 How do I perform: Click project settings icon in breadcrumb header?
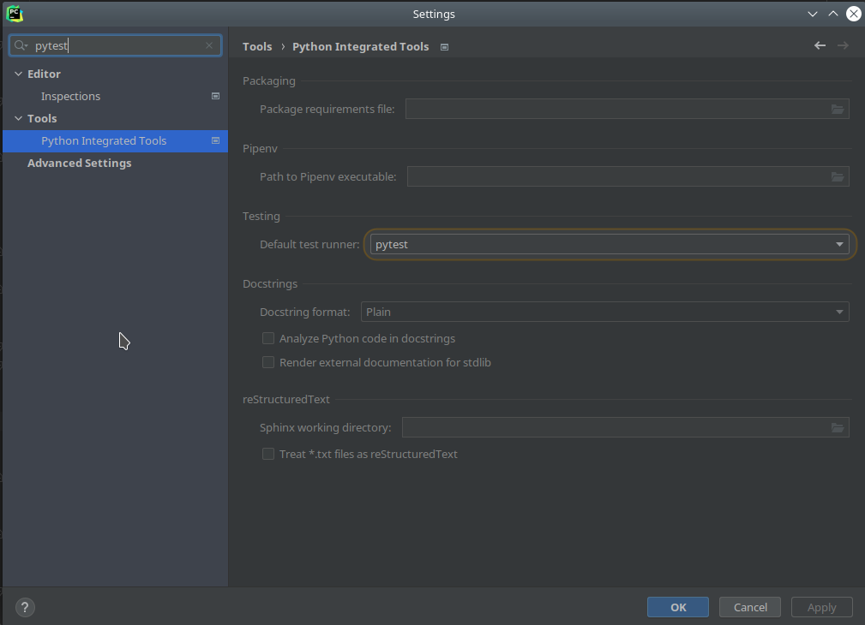pyautogui.click(x=444, y=47)
